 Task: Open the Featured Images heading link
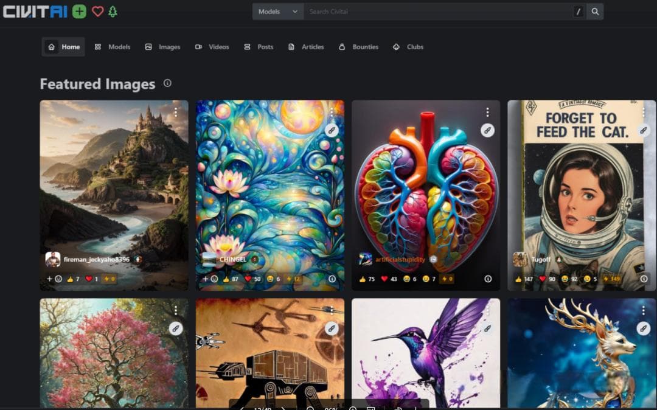[x=97, y=84]
